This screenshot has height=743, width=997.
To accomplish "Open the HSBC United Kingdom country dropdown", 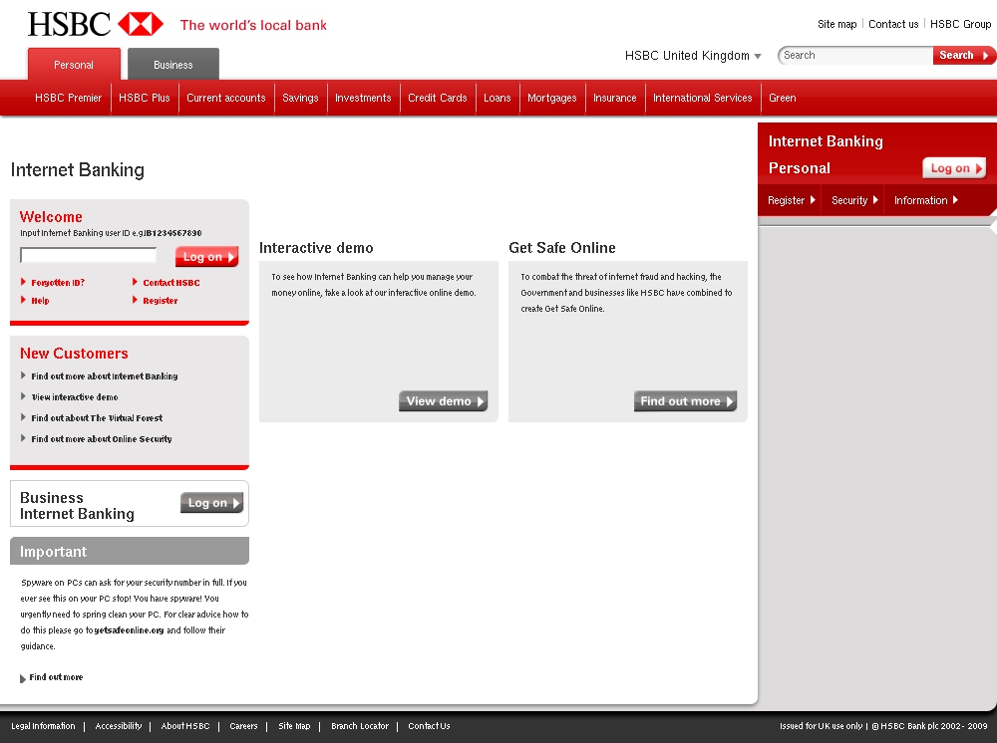I will point(693,55).
